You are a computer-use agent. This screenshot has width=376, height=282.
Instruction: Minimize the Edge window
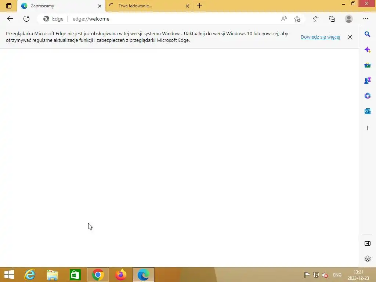click(x=344, y=4)
